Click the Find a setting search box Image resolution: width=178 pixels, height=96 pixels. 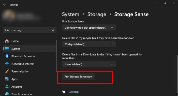click(x=30, y=30)
